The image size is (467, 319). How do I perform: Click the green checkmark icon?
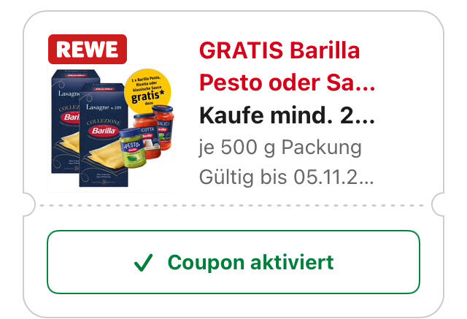click(144, 262)
